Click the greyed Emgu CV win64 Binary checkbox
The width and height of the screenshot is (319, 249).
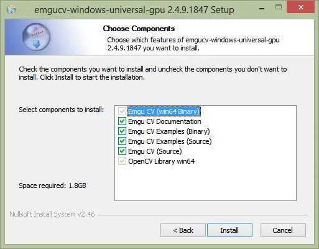click(x=122, y=111)
